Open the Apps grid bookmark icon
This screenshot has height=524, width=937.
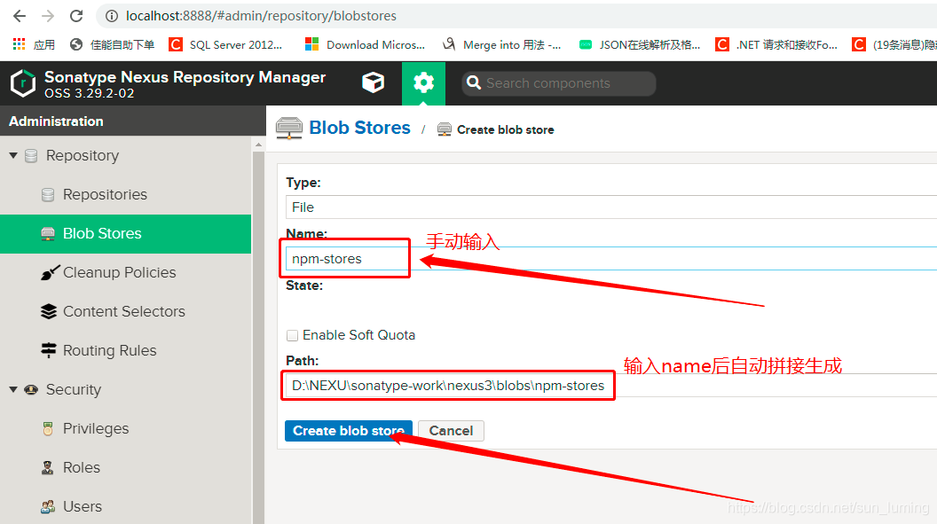coord(20,44)
